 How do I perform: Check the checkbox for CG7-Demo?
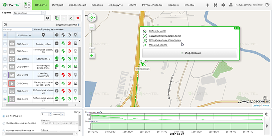(x=5, y=44)
